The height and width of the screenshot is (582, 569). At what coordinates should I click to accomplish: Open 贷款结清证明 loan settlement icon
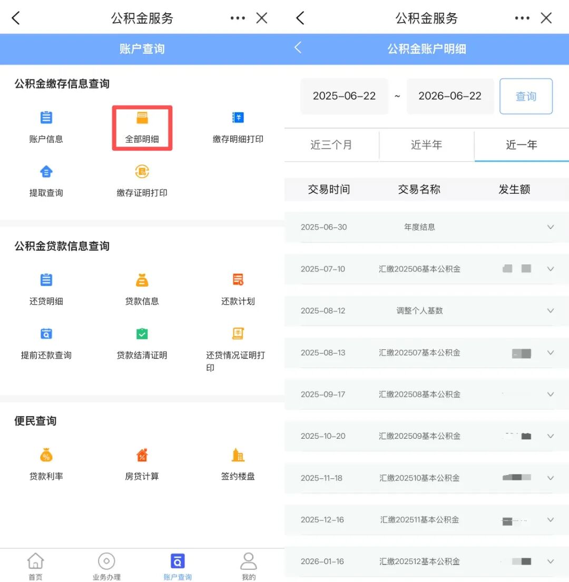142,334
